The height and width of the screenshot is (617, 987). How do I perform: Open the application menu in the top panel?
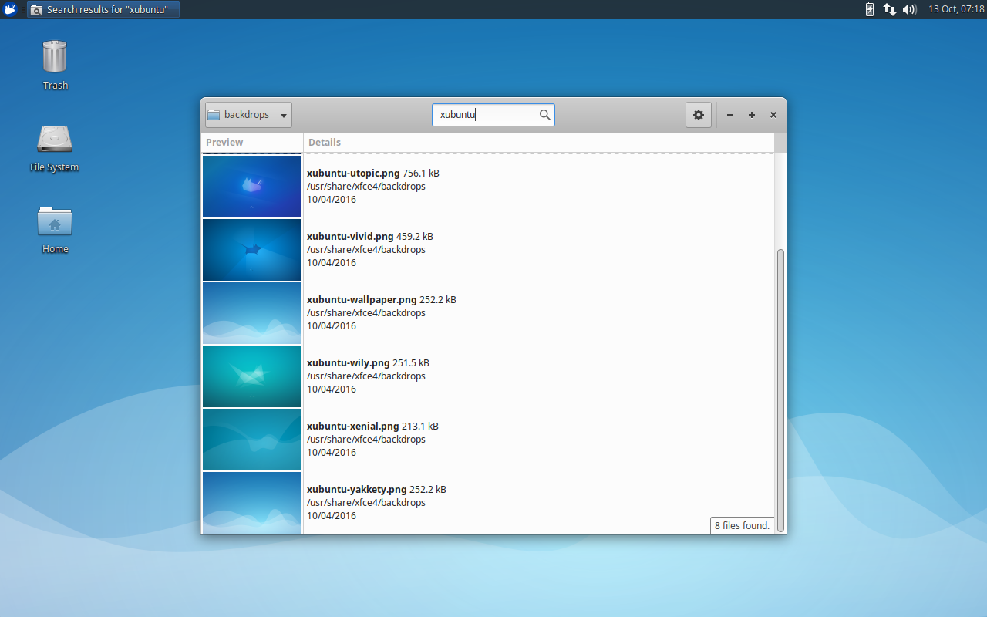(10, 8)
